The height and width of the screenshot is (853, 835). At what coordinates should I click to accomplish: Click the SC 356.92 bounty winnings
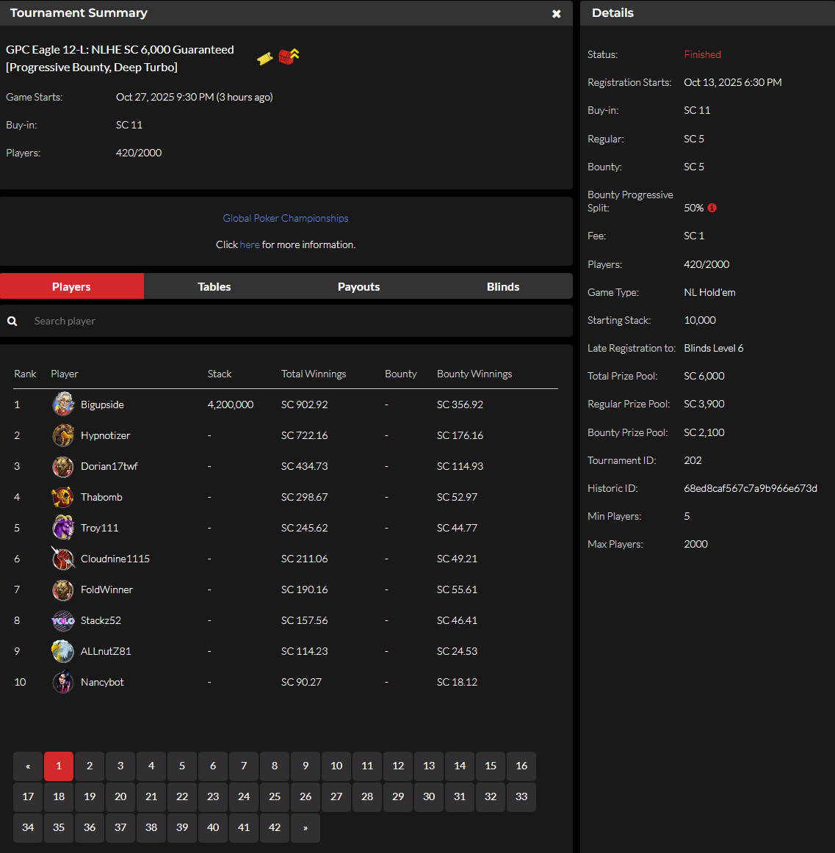[x=460, y=404]
